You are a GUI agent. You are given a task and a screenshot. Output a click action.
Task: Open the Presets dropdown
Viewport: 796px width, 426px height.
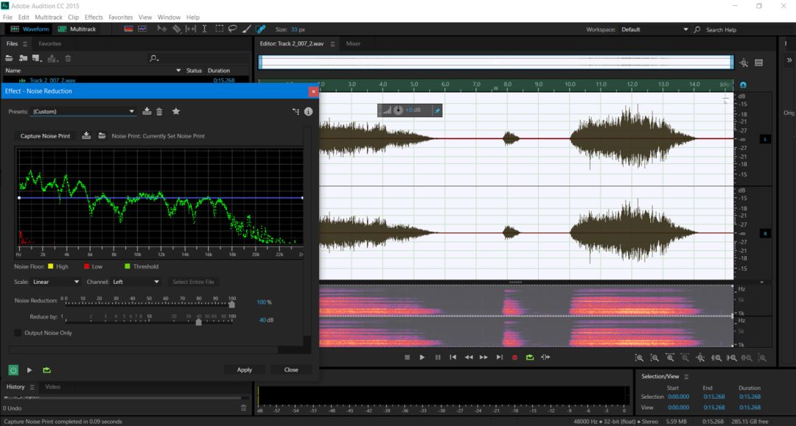[x=83, y=112]
